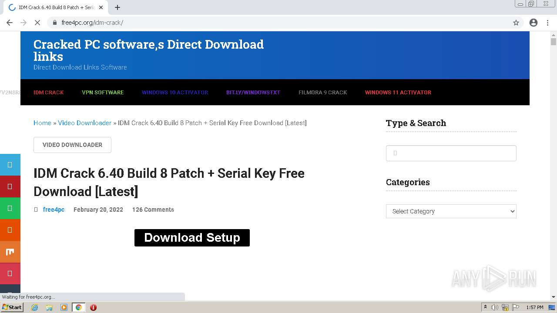Image resolution: width=557 pixels, height=313 pixels.
Task: Click Home breadcrumb link
Action: tap(42, 123)
